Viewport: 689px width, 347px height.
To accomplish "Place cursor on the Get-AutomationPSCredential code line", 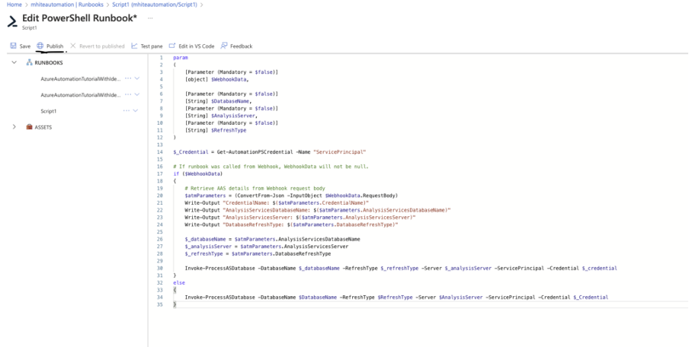I will pos(274,153).
